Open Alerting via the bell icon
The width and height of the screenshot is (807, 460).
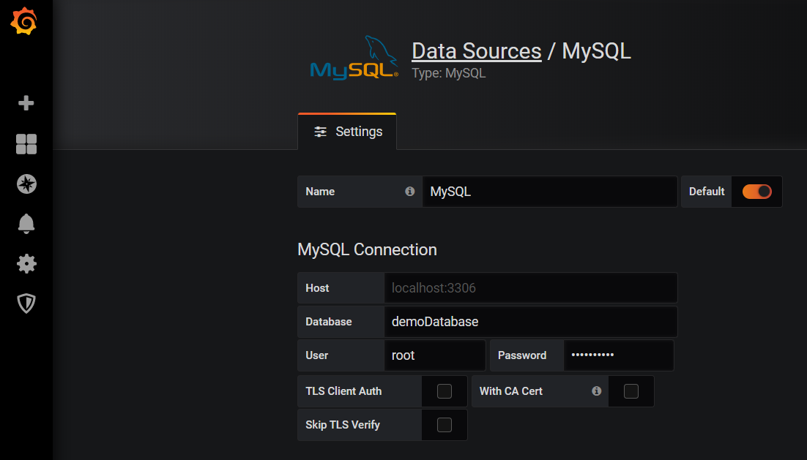click(x=26, y=224)
